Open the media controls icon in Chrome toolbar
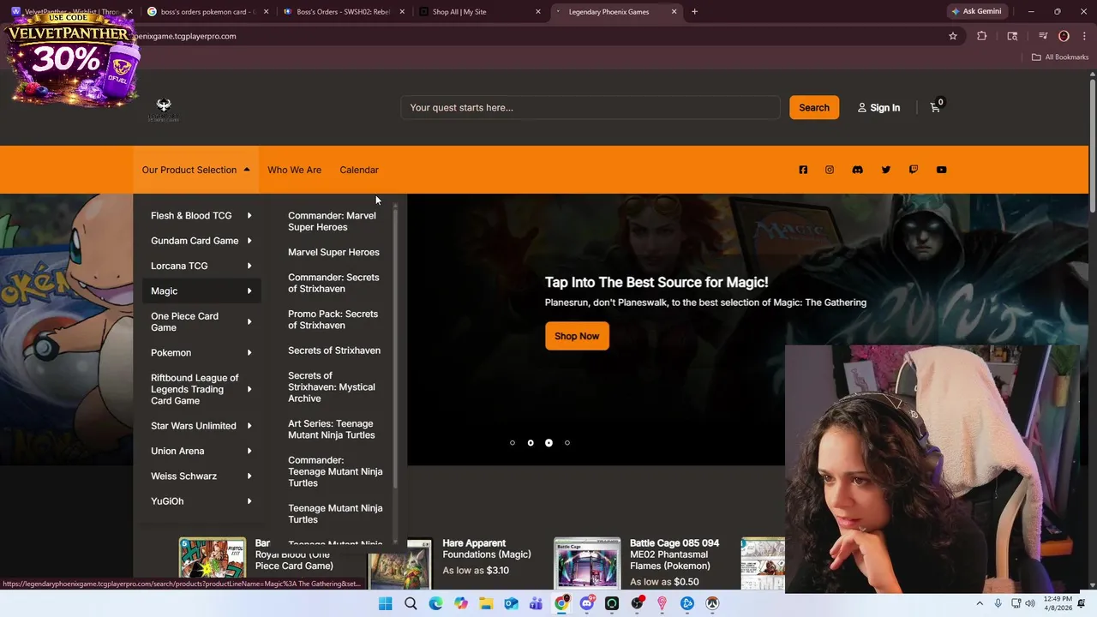This screenshot has height=617, width=1097. (1043, 36)
